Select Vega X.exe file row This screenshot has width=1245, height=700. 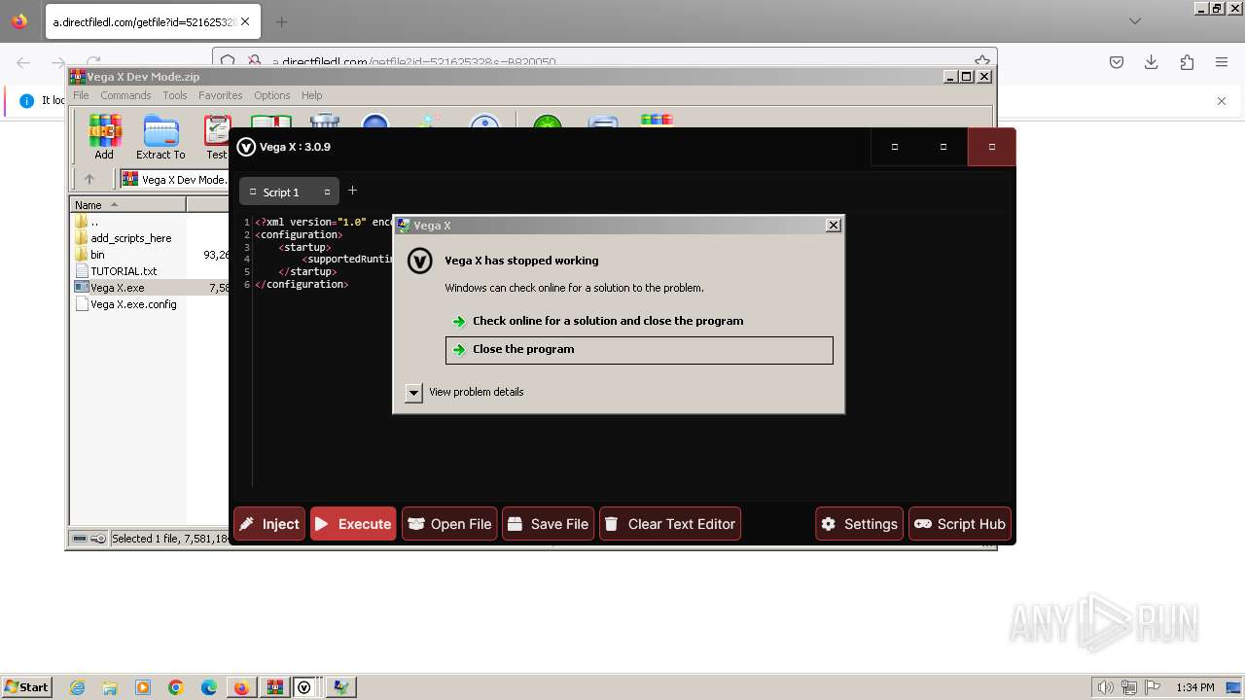tap(151, 288)
